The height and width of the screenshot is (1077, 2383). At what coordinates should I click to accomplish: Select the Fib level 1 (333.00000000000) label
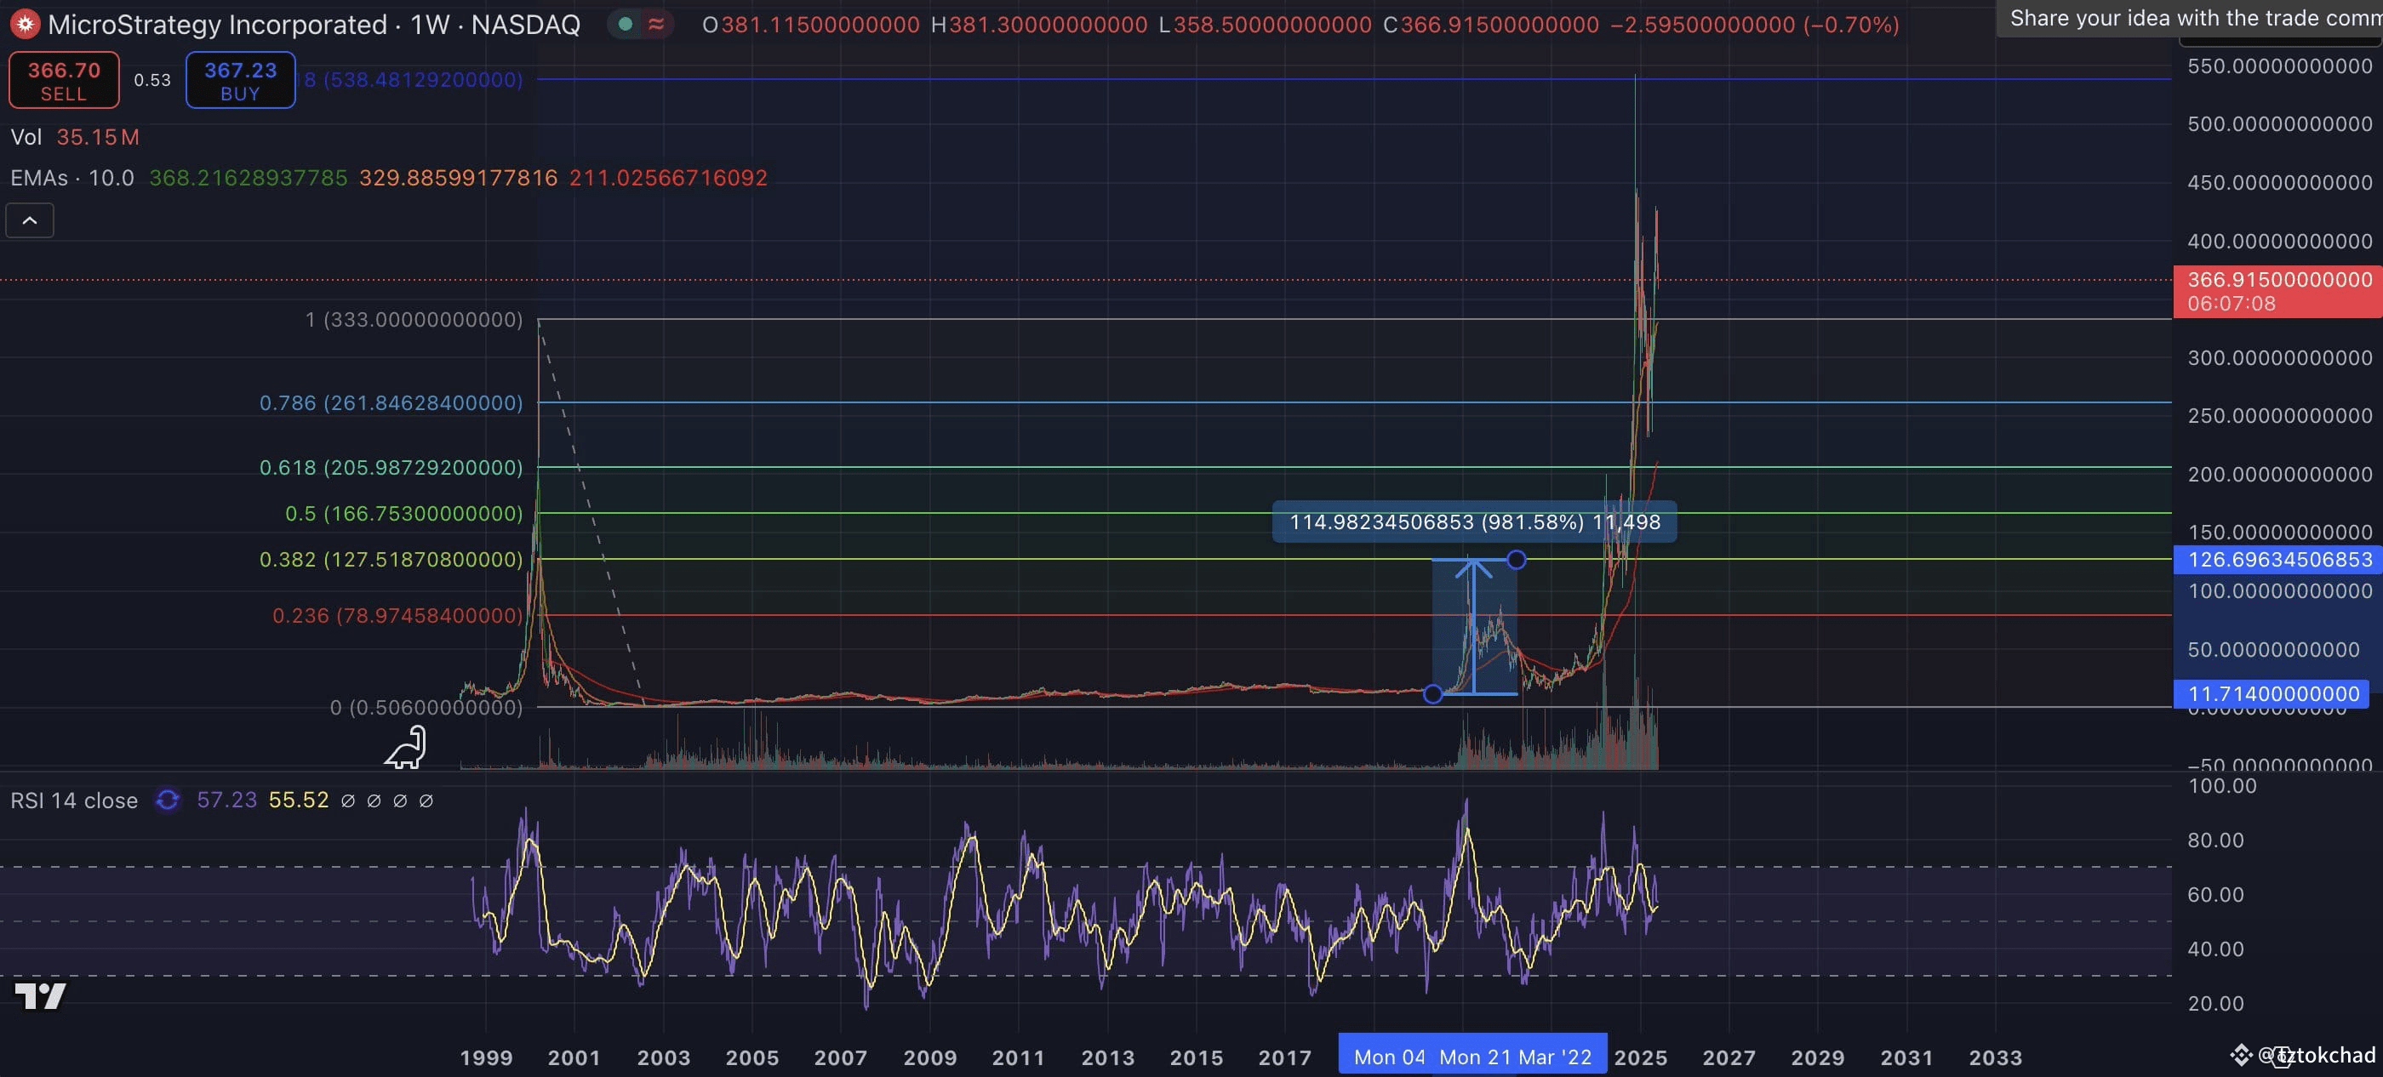[414, 320]
